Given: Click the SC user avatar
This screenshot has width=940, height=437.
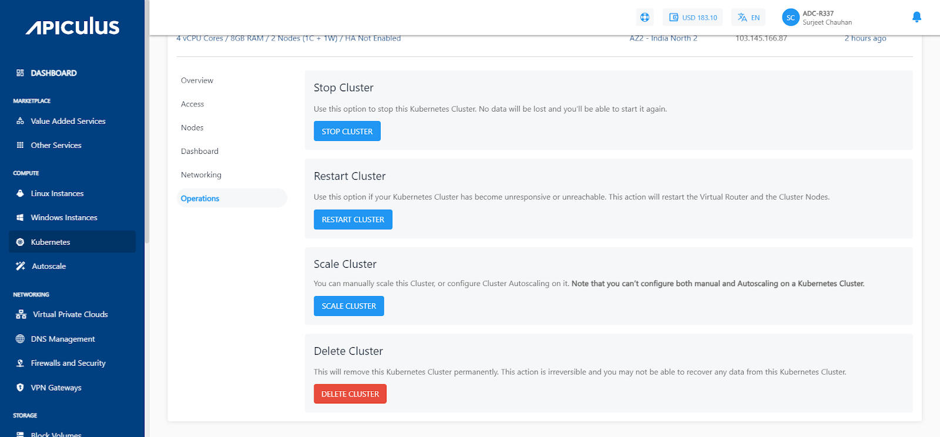Looking at the screenshot, I should 791,18.
